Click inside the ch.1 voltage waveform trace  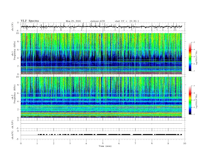click(101, 27)
